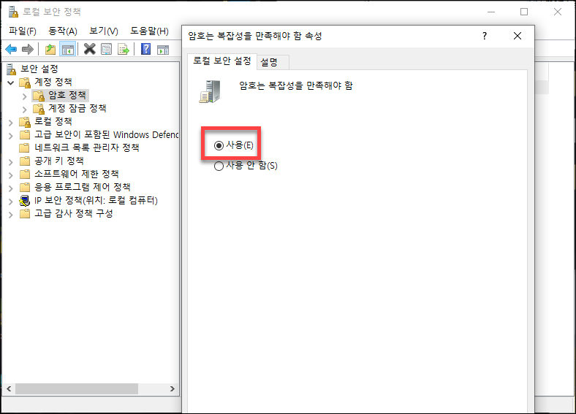Click the Show/Hide action pane icon
This screenshot has height=414, width=576.
pyautogui.click(x=163, y=50)
